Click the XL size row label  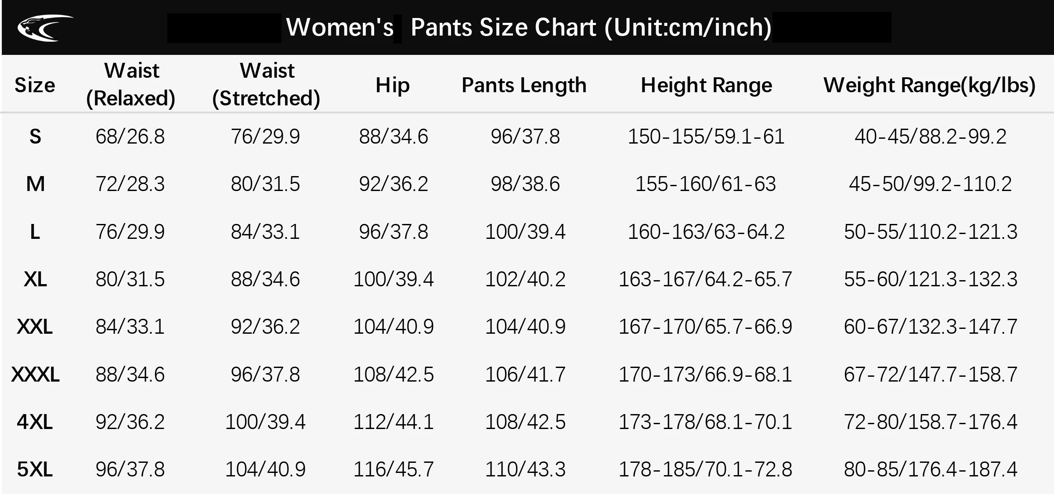[35, 279]
